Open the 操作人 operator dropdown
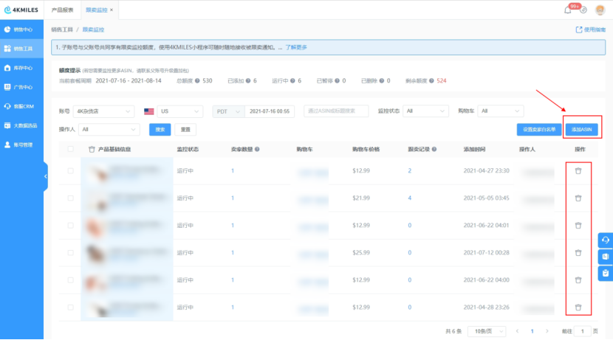Viewport: 613px width, 340px height. click(109, 130)
